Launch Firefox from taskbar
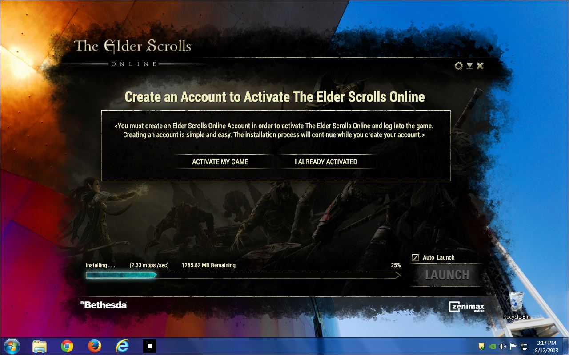 tap(94, 346)
